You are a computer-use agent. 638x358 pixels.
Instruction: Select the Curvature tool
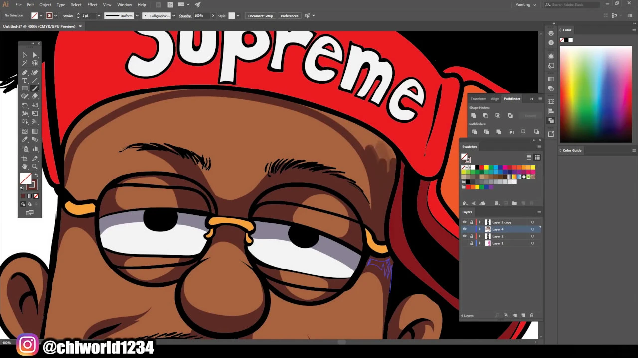[35, 72]
